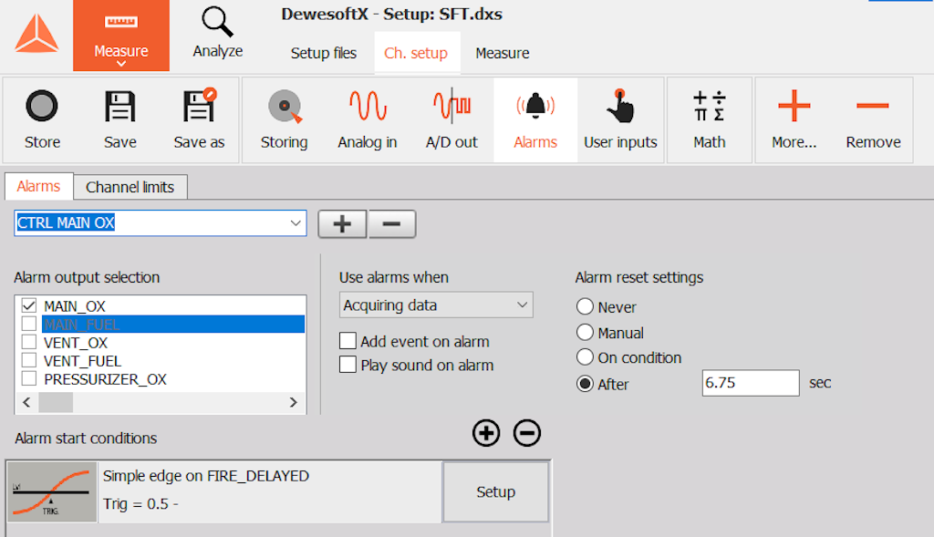Click the Dewesoft triangle logo
The image size is (934, 537).
36,34
